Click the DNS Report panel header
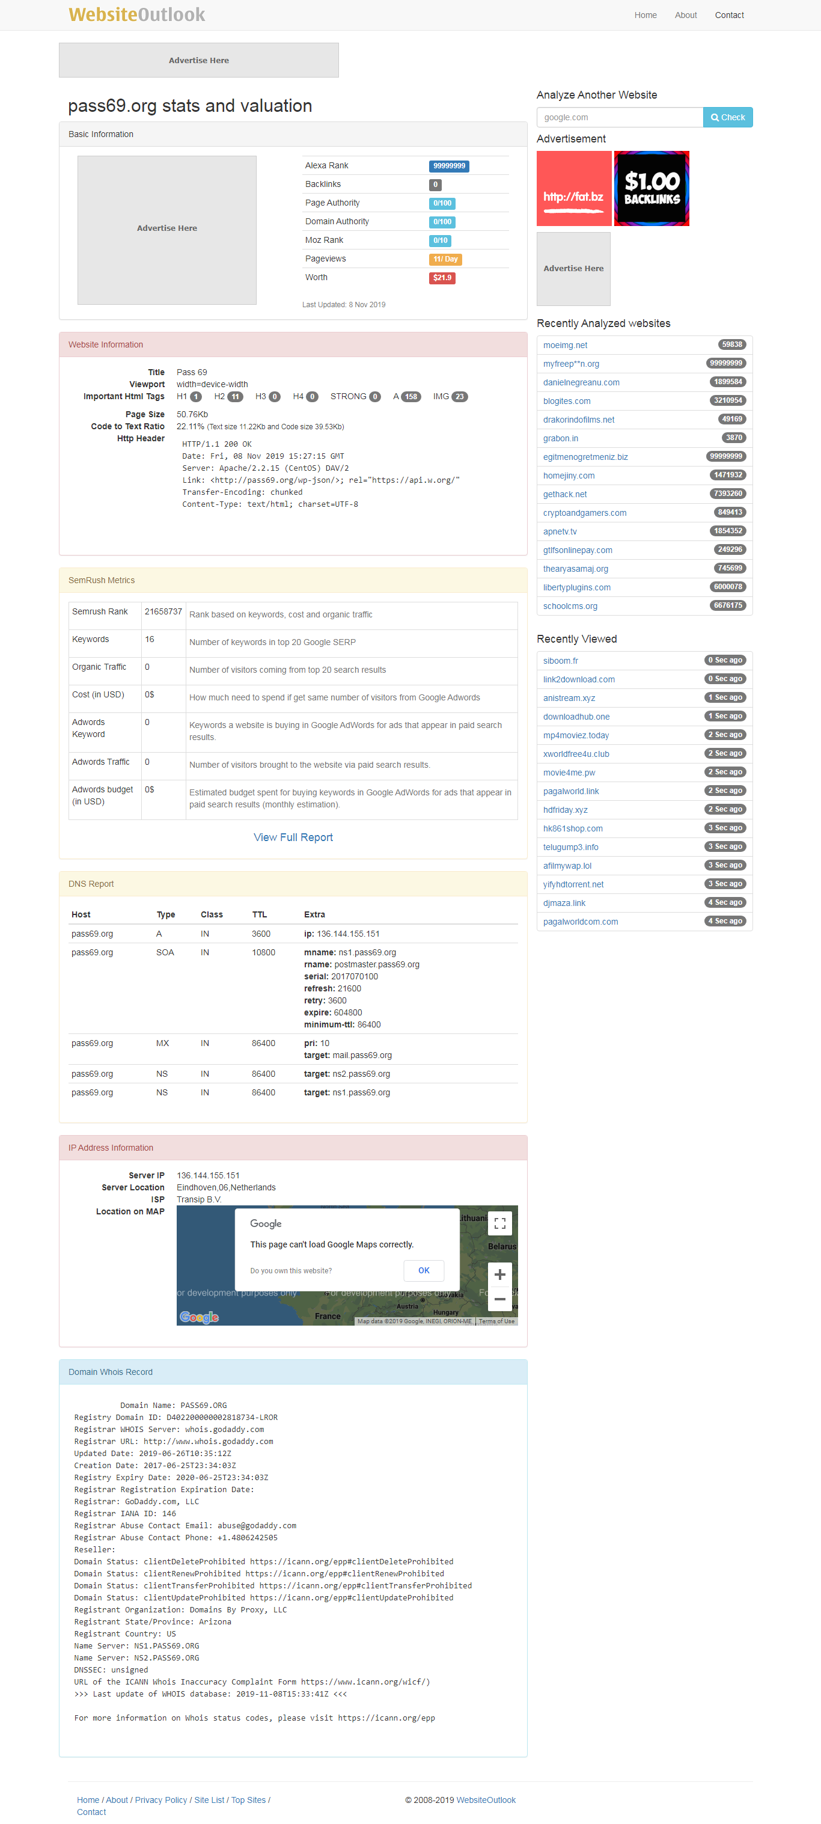The height and width of the screenshot is (1824, 821). 293,884
